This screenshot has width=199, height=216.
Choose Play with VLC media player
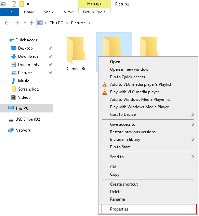tap(148, 92)
